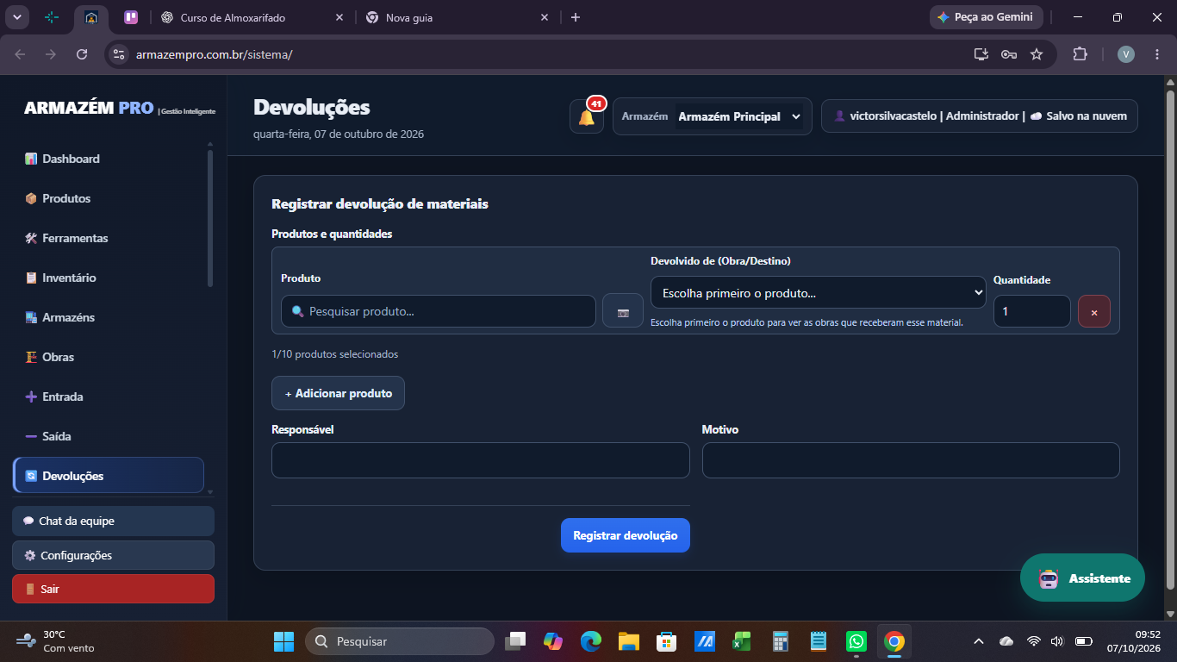
Task: Close the Nova guia tab
Action: point(545,17)
